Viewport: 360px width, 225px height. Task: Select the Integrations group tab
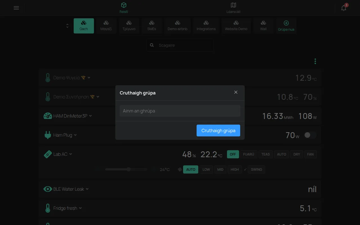206,26
